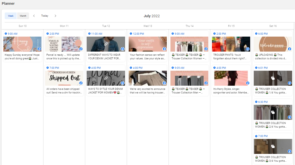This screenshot has width=295, height=165.
Task: Click the 6:30 PM time on Saturday post
Action: coord(263,102)
